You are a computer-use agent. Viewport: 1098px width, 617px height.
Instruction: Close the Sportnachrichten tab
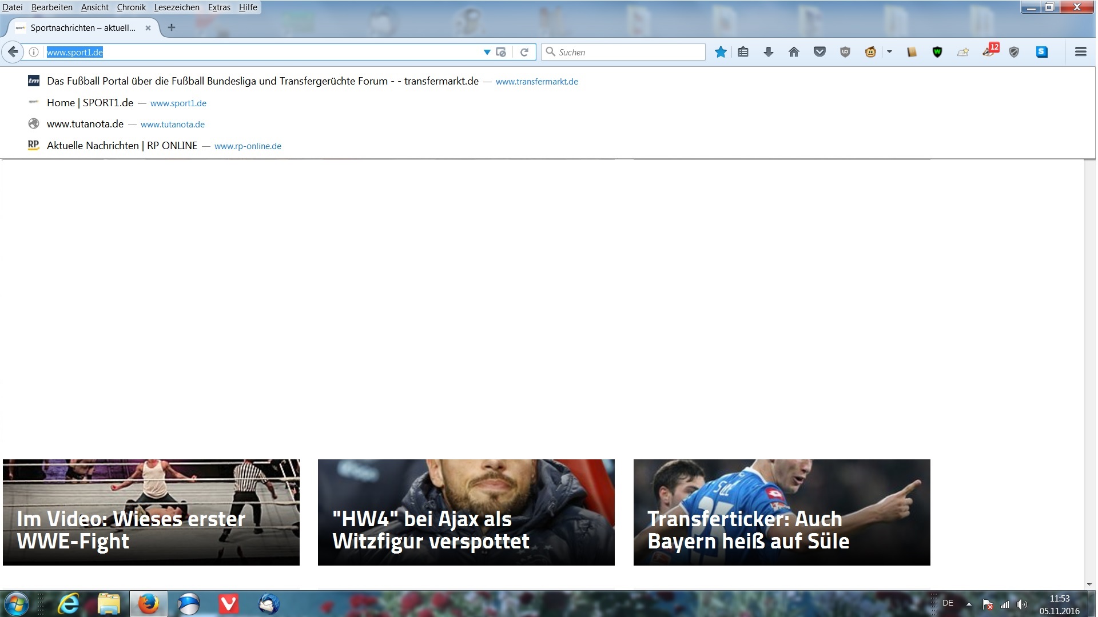pos(148,27)
